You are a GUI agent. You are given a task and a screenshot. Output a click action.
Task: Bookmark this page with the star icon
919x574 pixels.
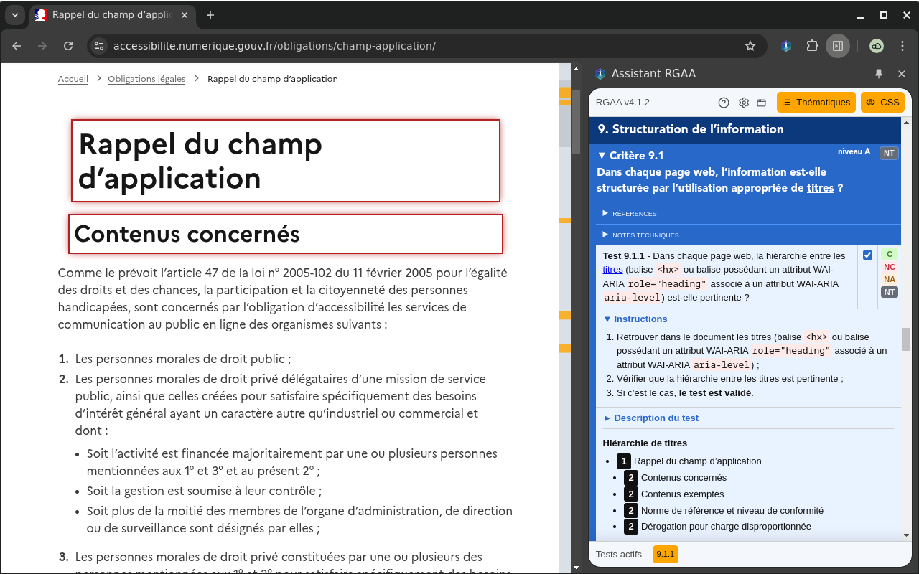point(750,46)
